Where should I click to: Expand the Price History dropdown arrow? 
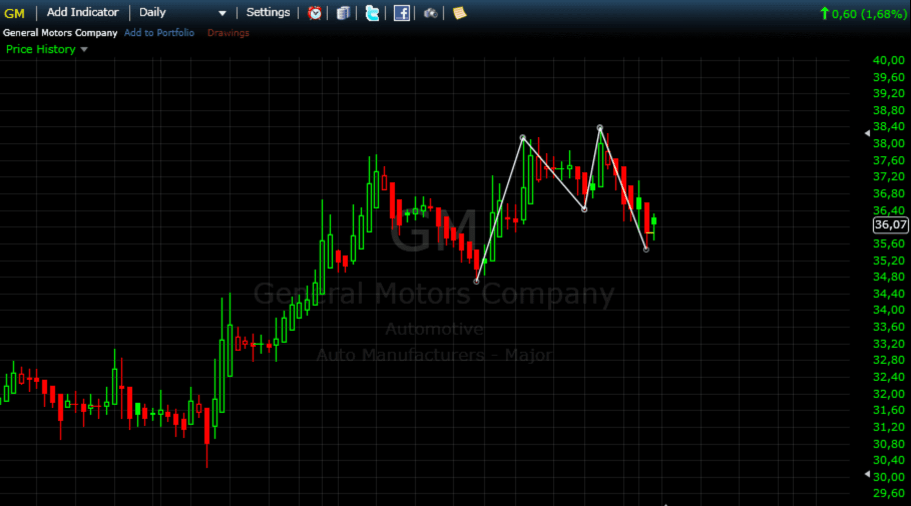[84, 49]
